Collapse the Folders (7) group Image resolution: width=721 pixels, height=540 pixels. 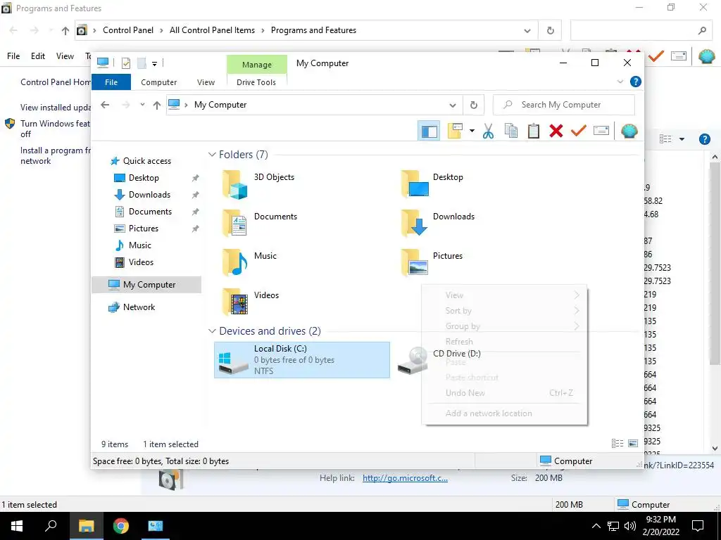(212, 154)
